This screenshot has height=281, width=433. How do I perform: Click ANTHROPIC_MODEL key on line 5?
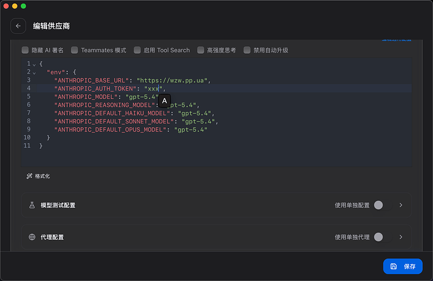click(x=86, y=97)
